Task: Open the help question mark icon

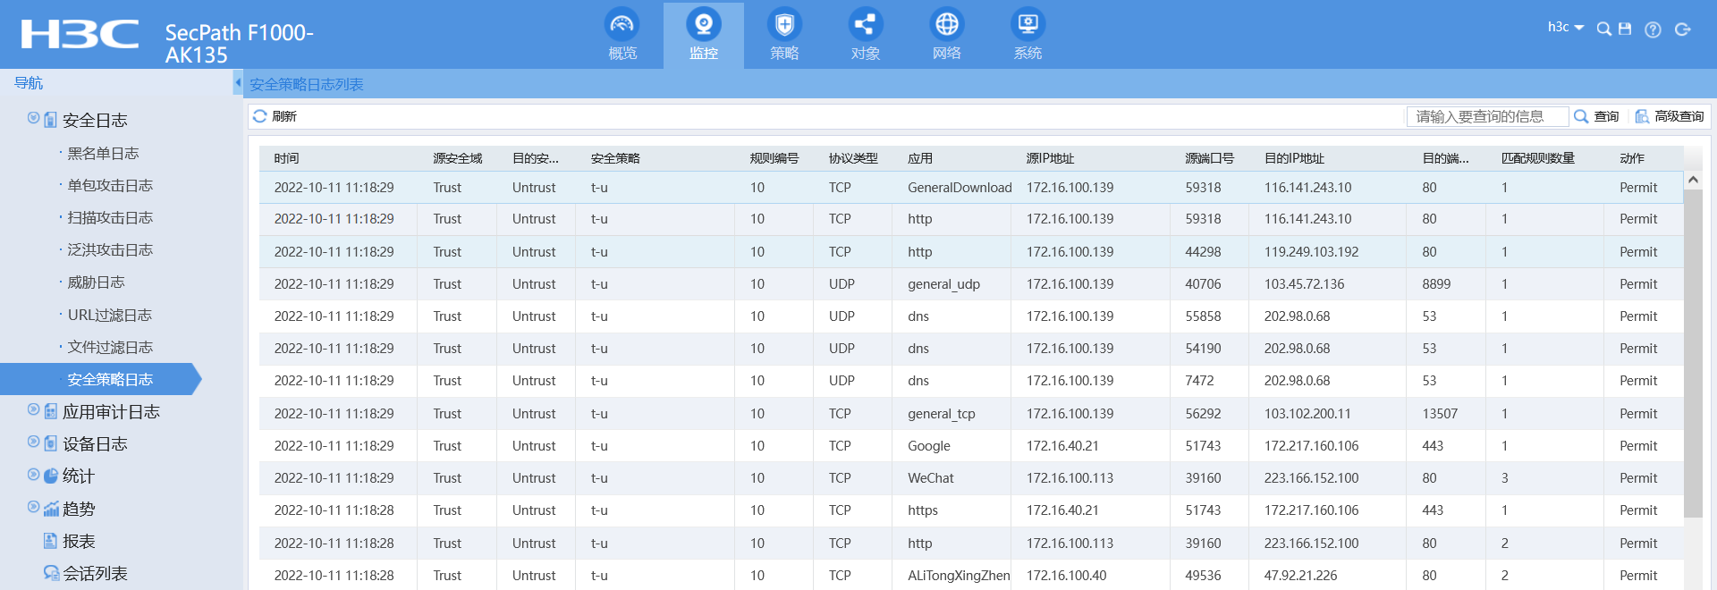Action: [x=1653, y=29]
